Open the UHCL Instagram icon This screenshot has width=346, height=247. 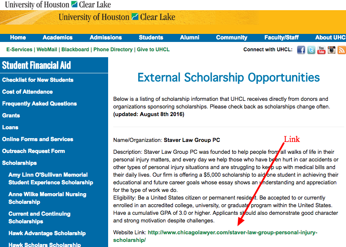pyautogui.click(x=332, y=50)
